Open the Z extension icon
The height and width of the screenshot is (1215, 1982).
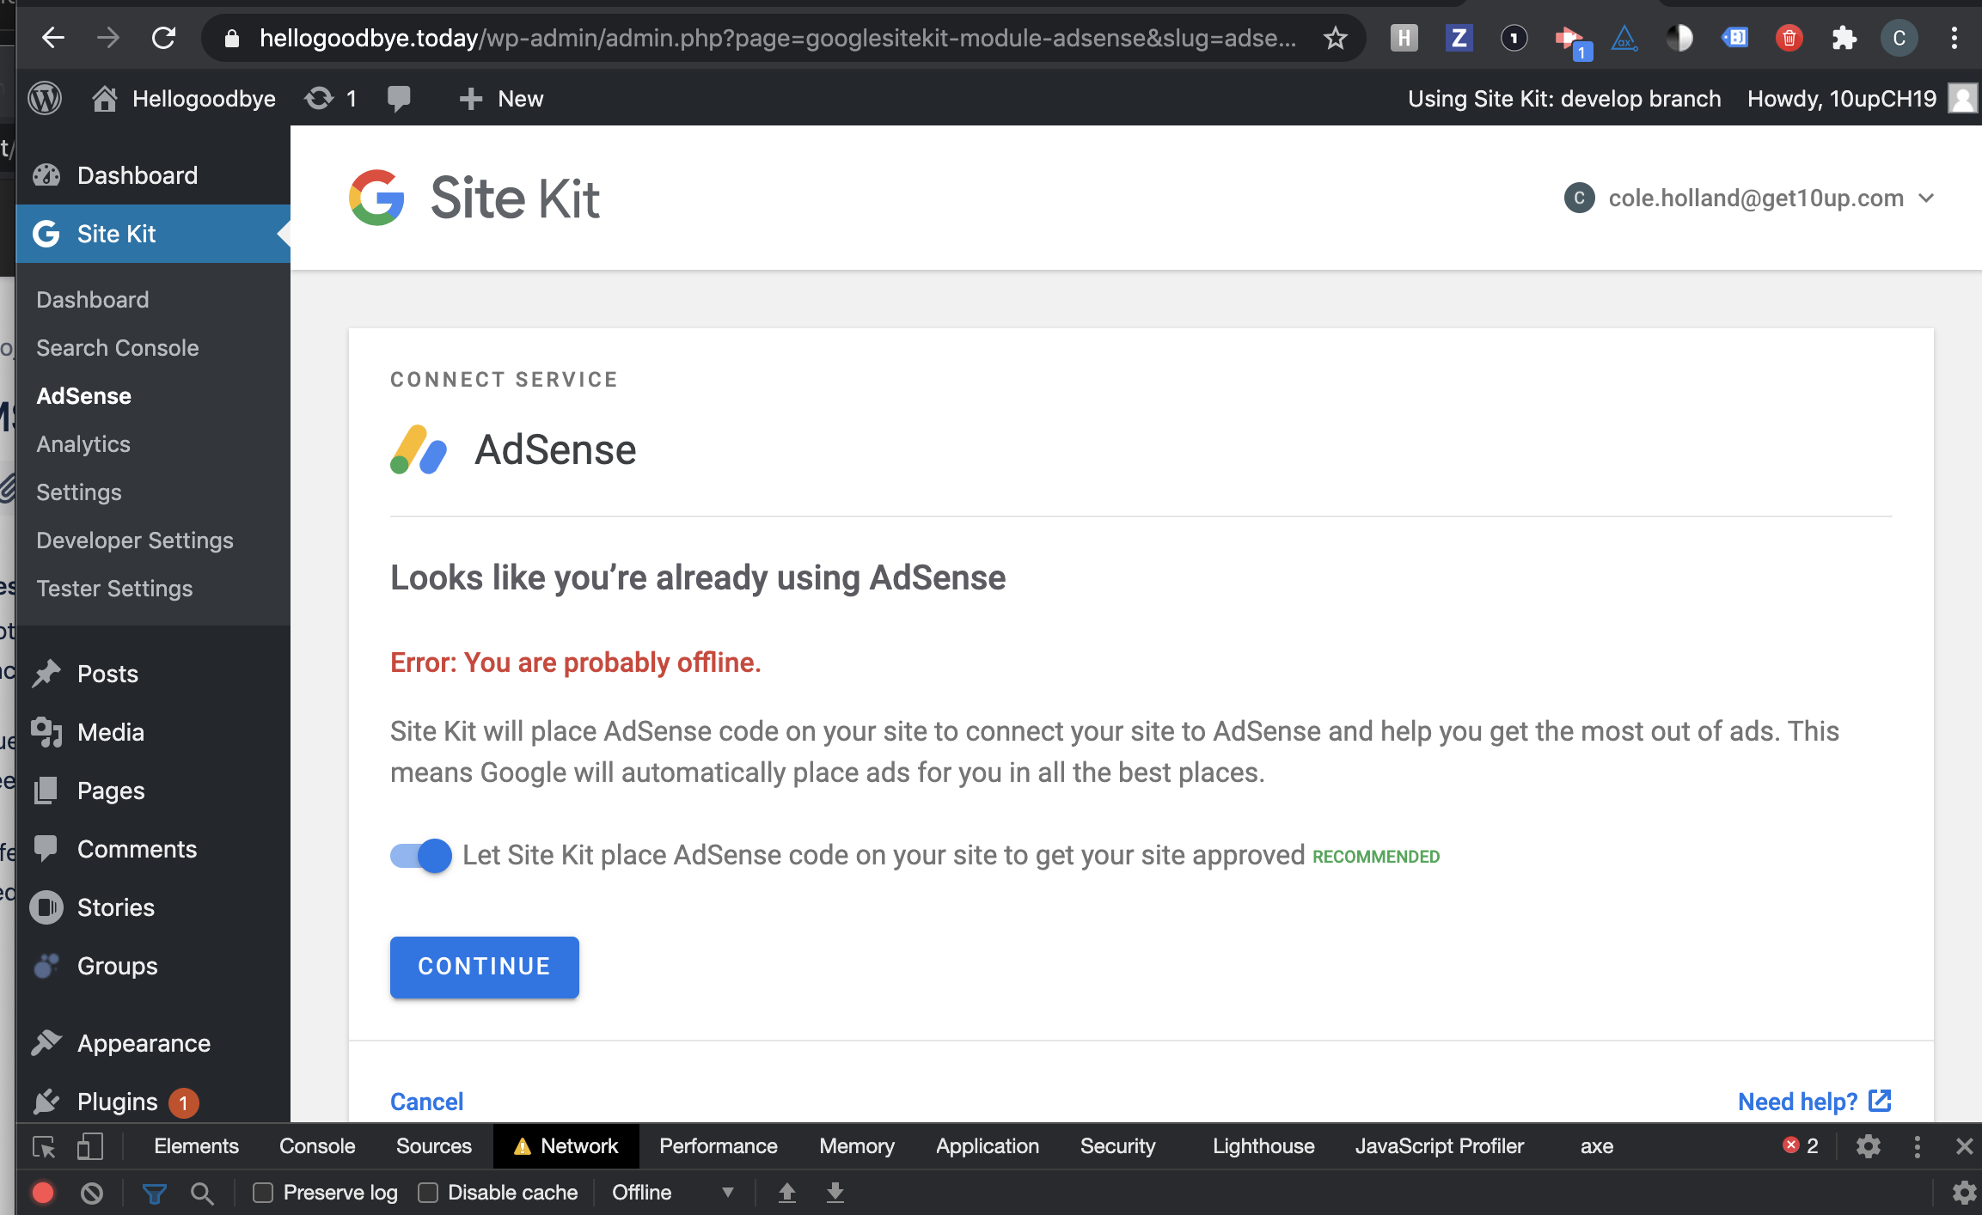(x=1459, y=38)
